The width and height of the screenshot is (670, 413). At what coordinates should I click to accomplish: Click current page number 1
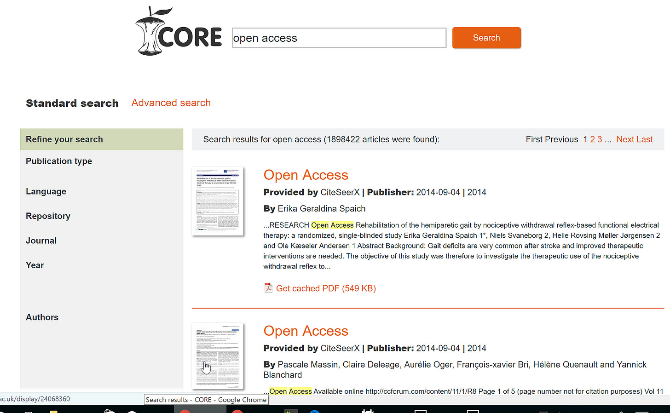pyautogui.click(x=585, y=139)
